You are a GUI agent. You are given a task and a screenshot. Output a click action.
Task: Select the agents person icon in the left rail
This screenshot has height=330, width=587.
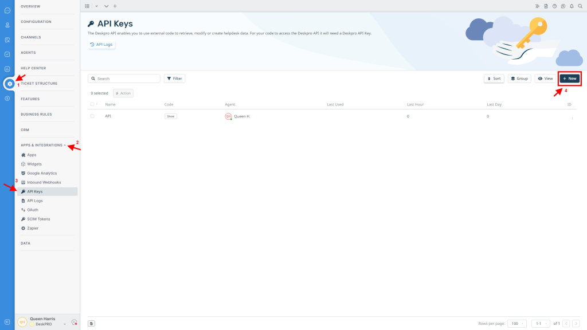click(8, 25)
